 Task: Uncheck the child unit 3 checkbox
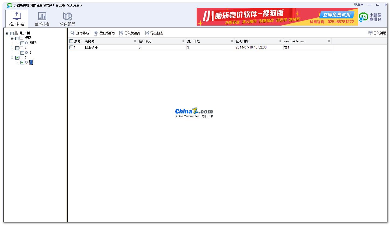(x=22, y=63)
